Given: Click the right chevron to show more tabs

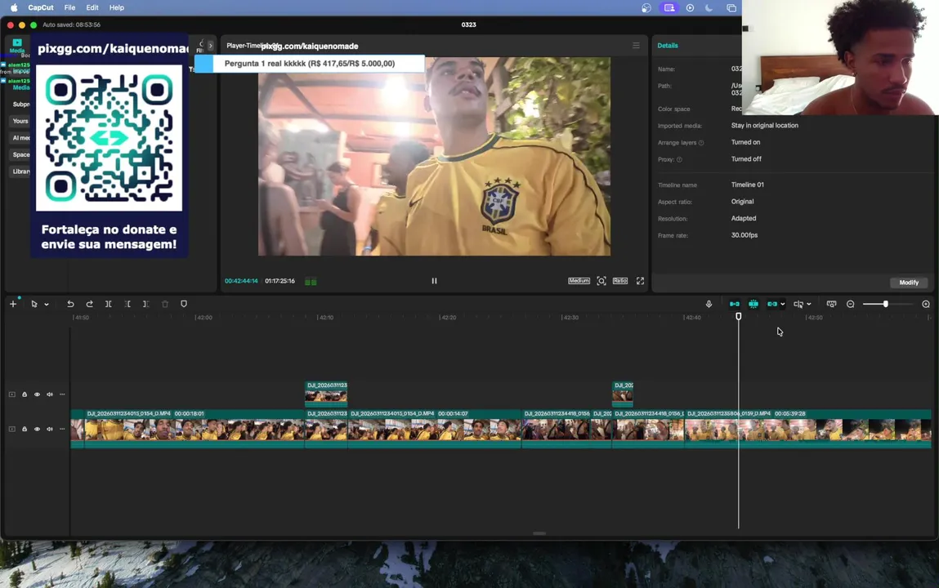Looking at the screenshot, I should click(x=210, y=46).
